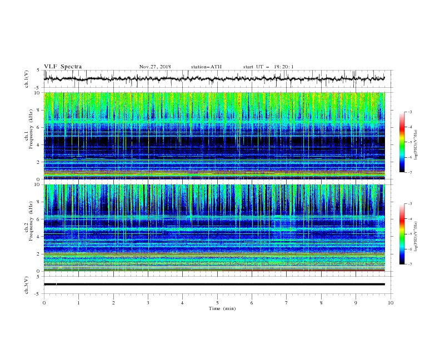
Task: Click the time axis tick label "10"
Action: tap(391, 303)
